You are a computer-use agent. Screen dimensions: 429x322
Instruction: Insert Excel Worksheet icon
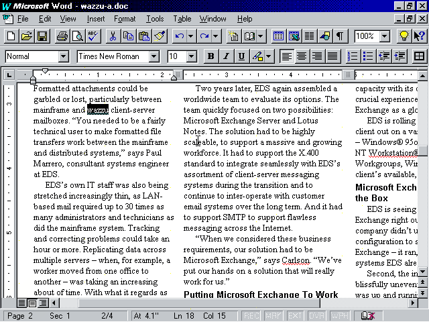pos(294,36)
